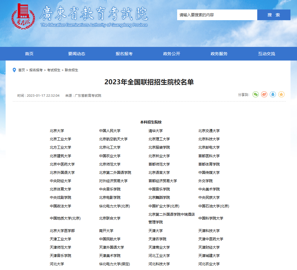297x270 pixels.
Task: Click the Guangdong Education Examinations Authority logo
Action: pyautogui.click(x=23, y=16)
